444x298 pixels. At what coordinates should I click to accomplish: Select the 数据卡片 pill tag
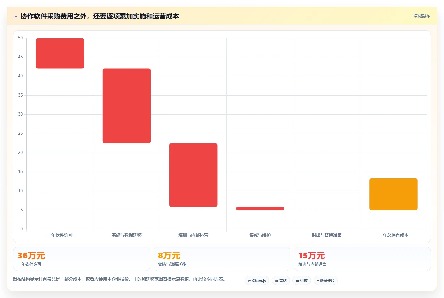click(x=325, y=281)
